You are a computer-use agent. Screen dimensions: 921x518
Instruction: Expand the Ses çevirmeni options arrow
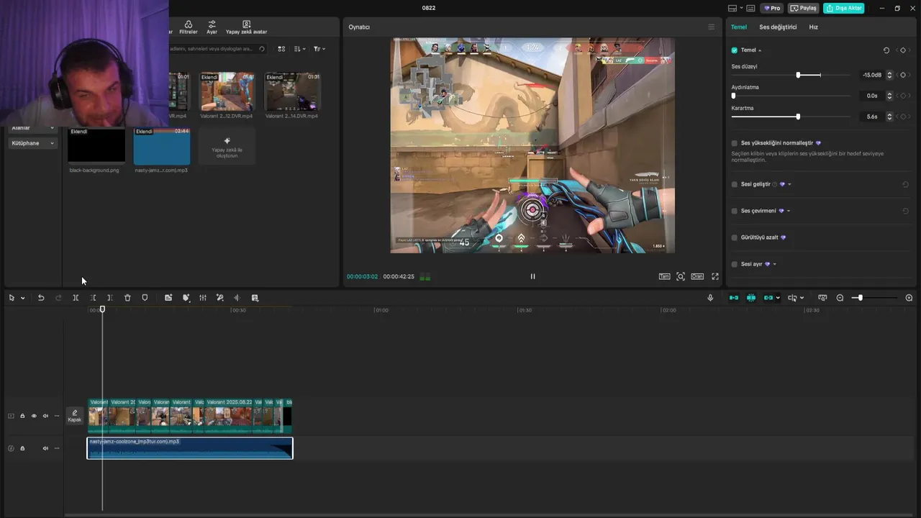(x=789, y=211)
